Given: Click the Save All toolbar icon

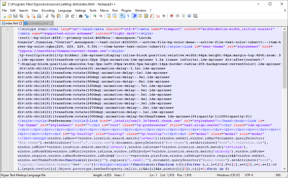Looking at the screenshot, I should [21, 16].
